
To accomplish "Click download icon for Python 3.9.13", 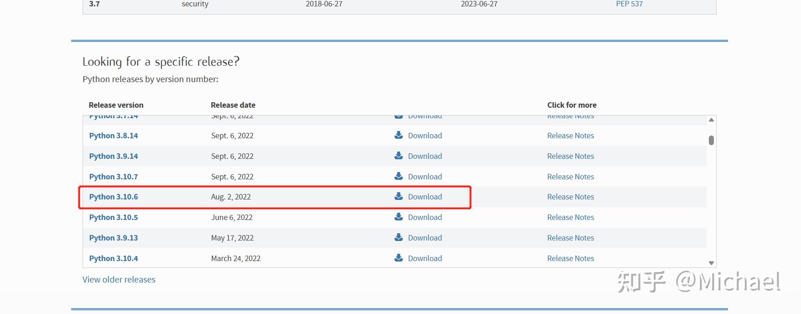I will [399, 237].
